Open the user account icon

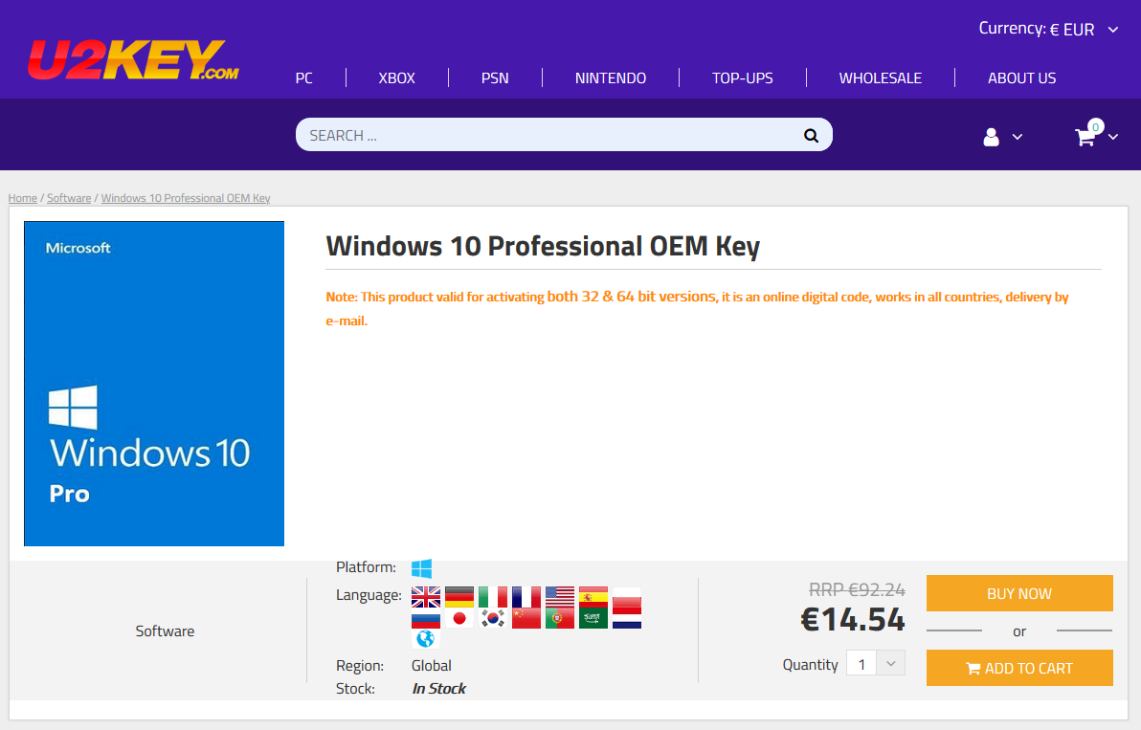click(991, 137)
